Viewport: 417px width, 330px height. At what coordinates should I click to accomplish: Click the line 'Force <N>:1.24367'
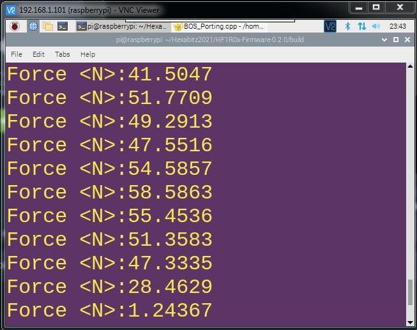[x=110, y=310]
